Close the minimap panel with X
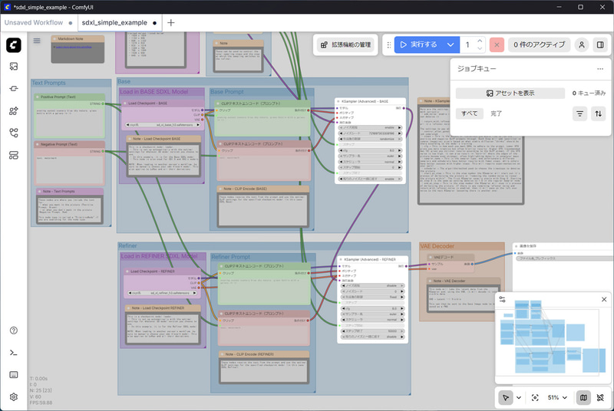 tap(604, 299)
